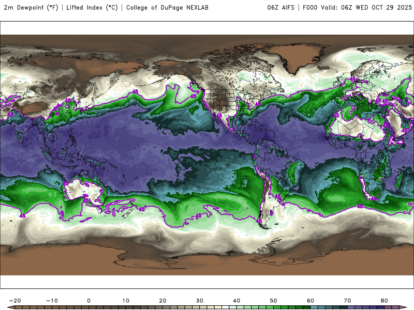
Task: Click the 50 value on the color scale
Action: tap(274, 301)
